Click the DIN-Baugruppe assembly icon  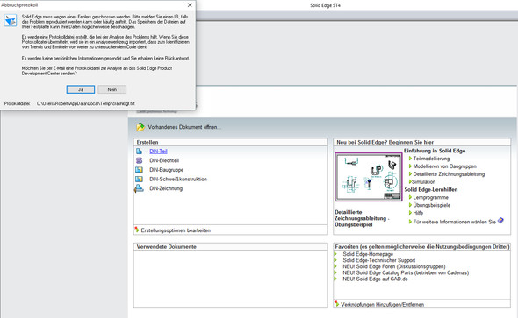coord(139,170)
